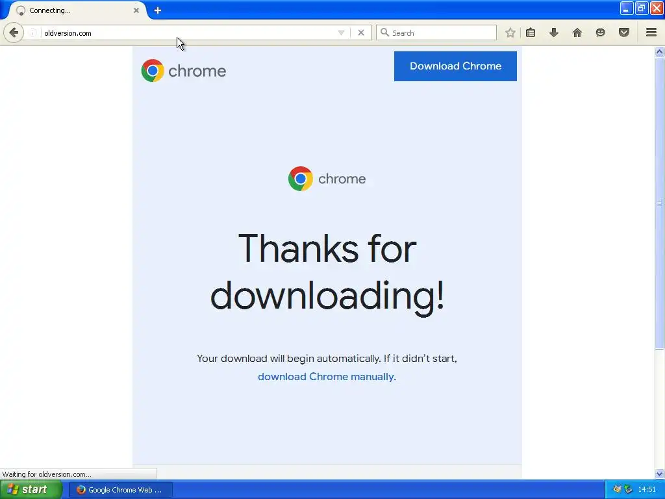This screenshot has width=665, height=499.
Task: Click the Download Chrome button
Action: tap(455, 66)
